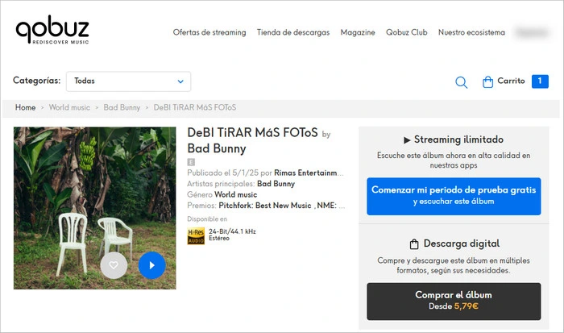Click Pitchfork: Best New Music award

(265, 206)
